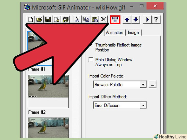Cut the frame with the scissors icon

point(77,19)
